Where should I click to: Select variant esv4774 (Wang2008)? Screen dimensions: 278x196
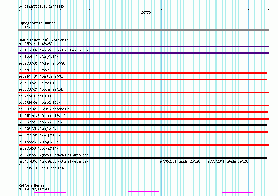pos(36,96)
